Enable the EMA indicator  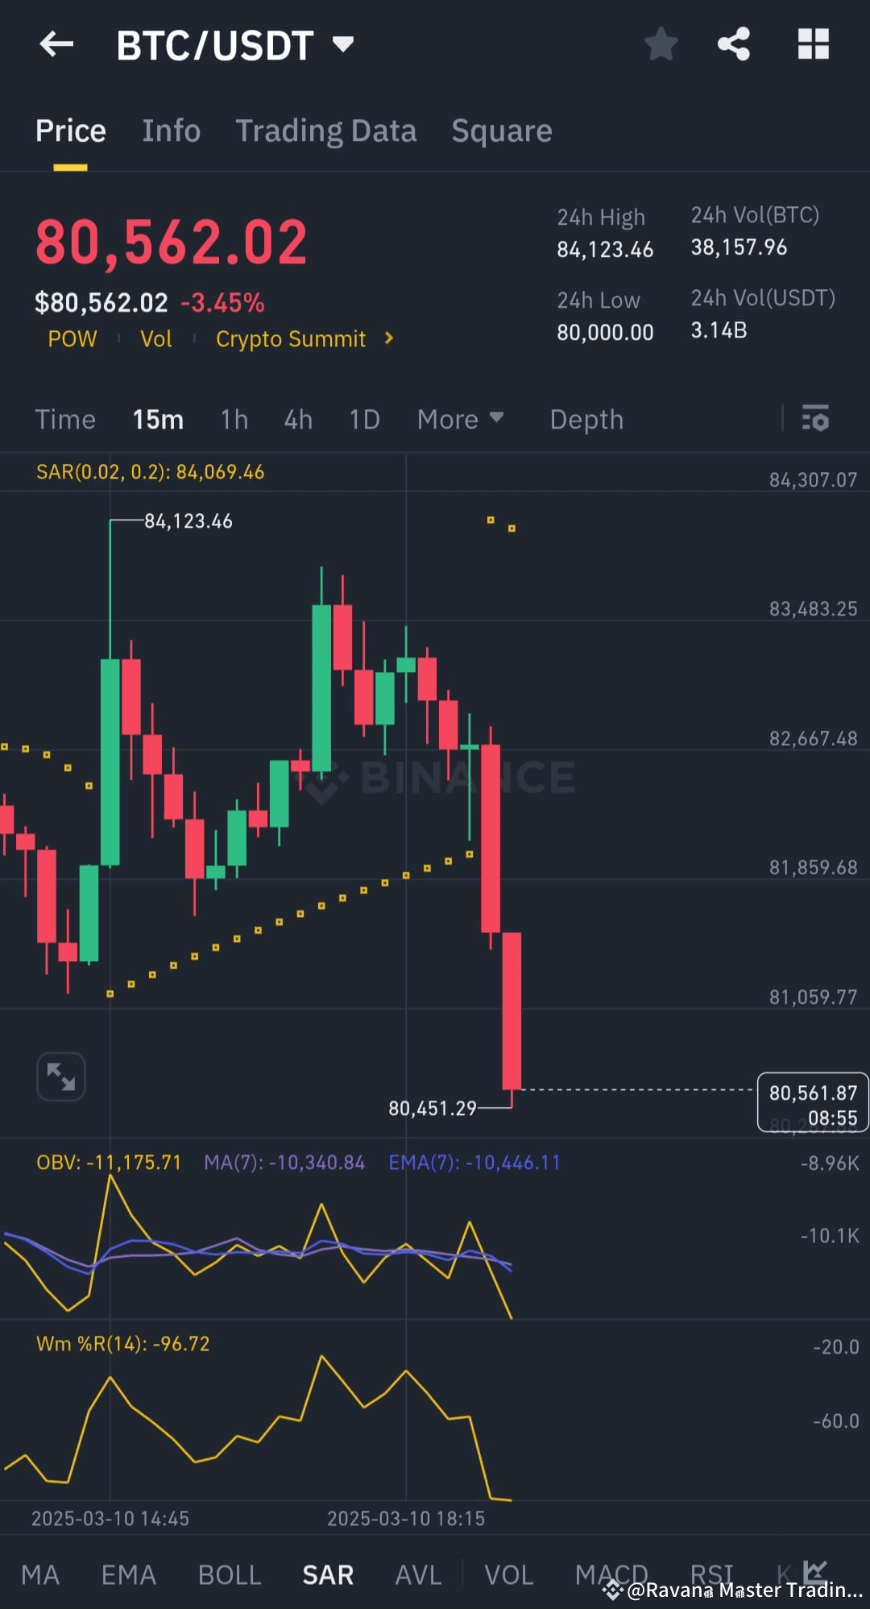pyautogui.click(x=129, y=1575)
